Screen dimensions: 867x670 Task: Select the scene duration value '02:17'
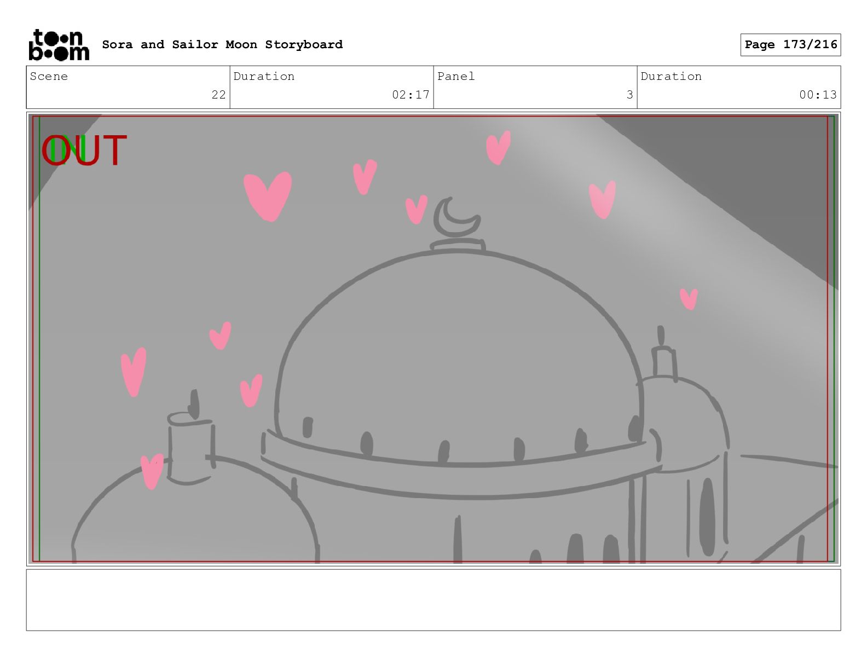click(x=411, y=95)
